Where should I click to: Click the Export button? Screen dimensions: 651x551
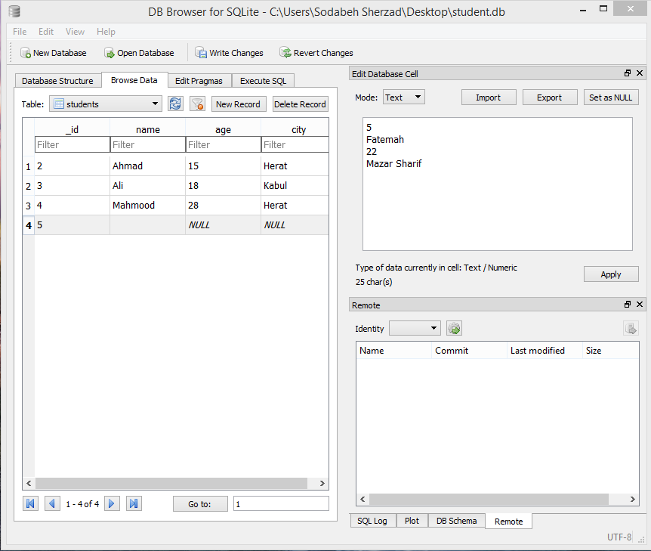click(550, 98)
